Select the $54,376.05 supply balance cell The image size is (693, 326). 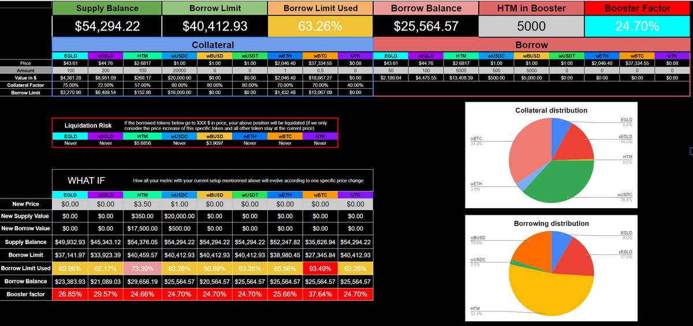point(141,242)
